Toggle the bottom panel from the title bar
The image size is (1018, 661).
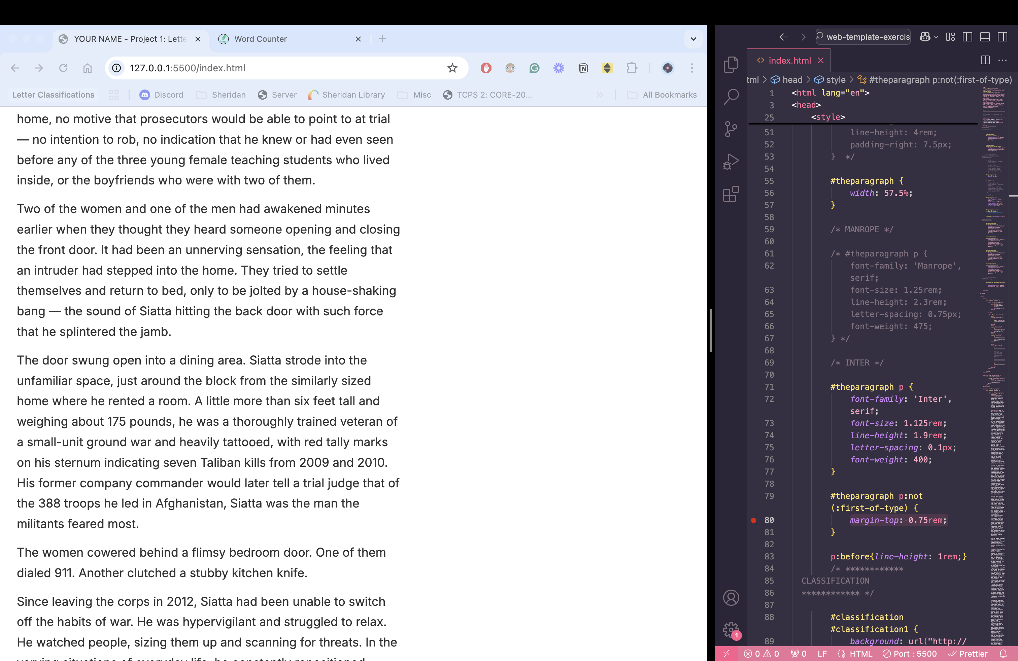coord(985,37)
